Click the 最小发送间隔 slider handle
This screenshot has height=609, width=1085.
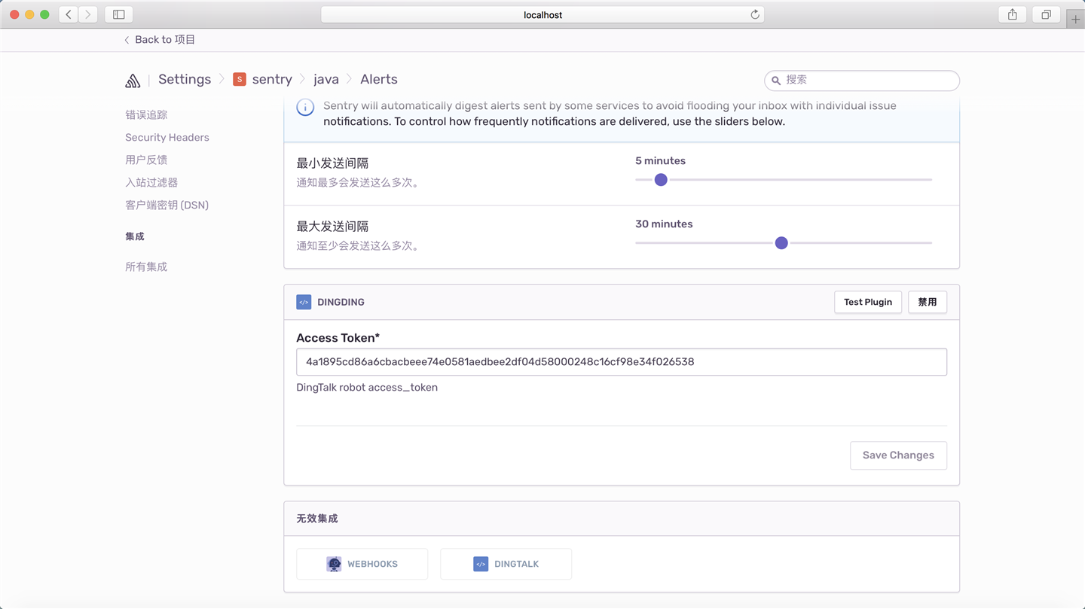[x=661, y=180]
